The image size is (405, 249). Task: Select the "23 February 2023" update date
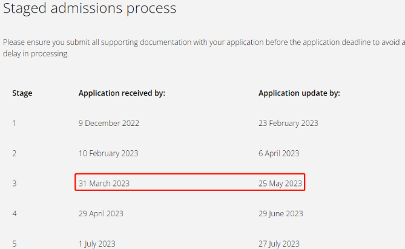click(x=288, y=123)
